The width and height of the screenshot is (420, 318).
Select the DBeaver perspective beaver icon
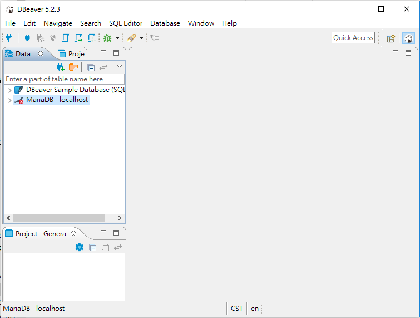(x=408, y=38)
